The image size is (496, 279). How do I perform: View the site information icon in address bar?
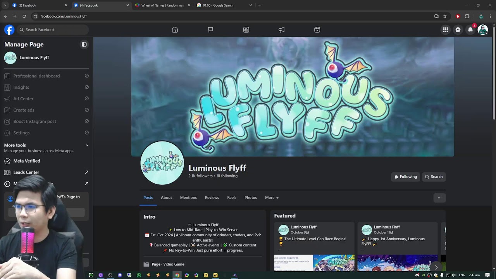click(x=35, y=16)
